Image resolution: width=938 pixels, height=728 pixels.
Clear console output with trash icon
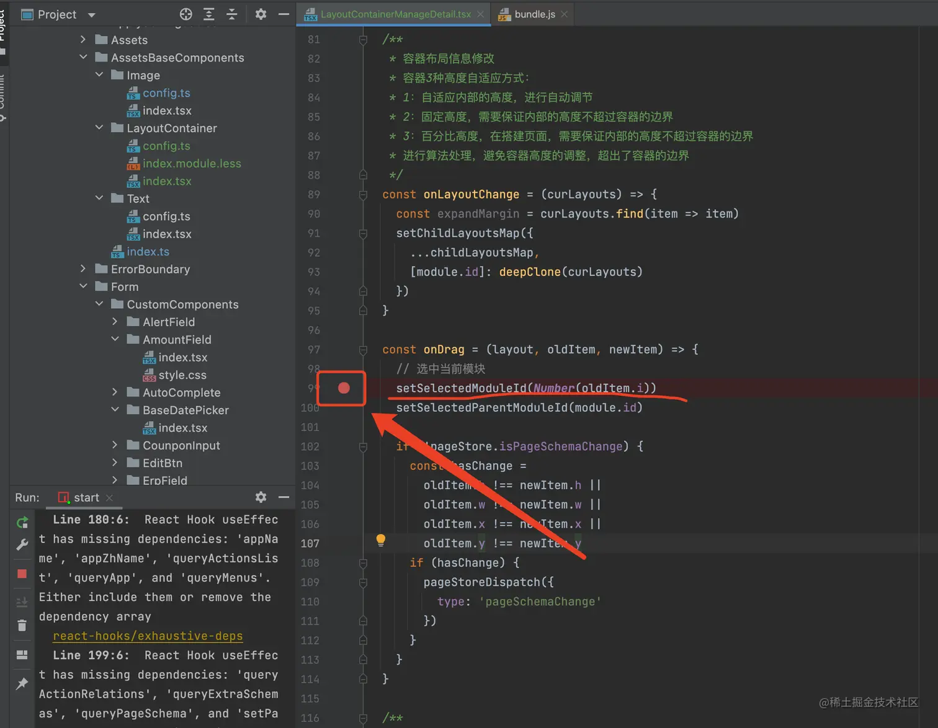(x=22, y=625)
